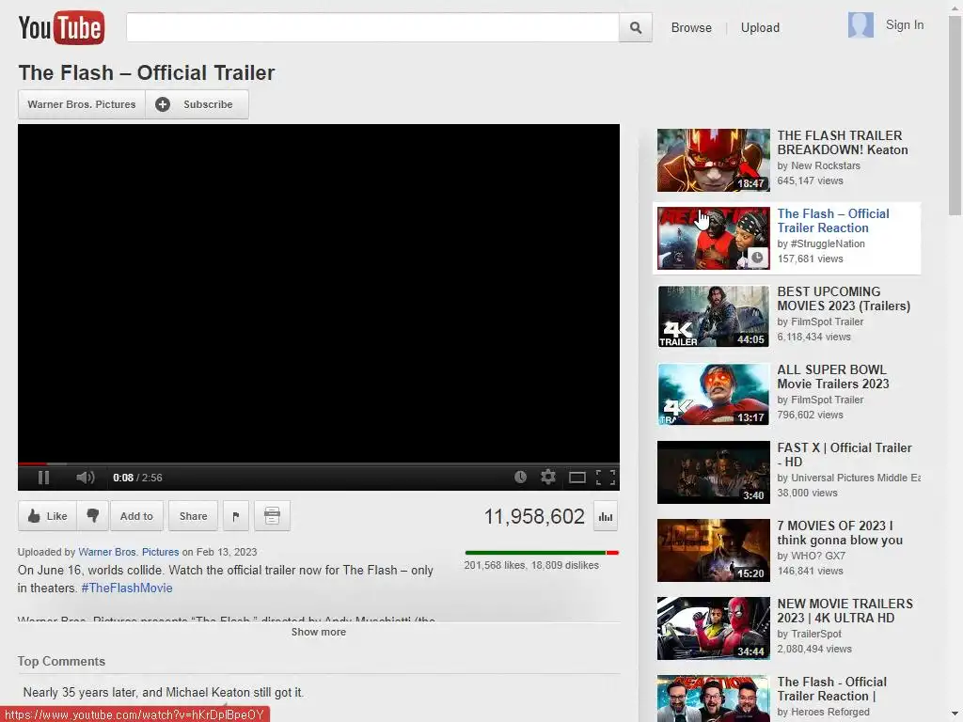Open the FAST X | Official Trailer title
963x722 pixels.
pos(844,454)
